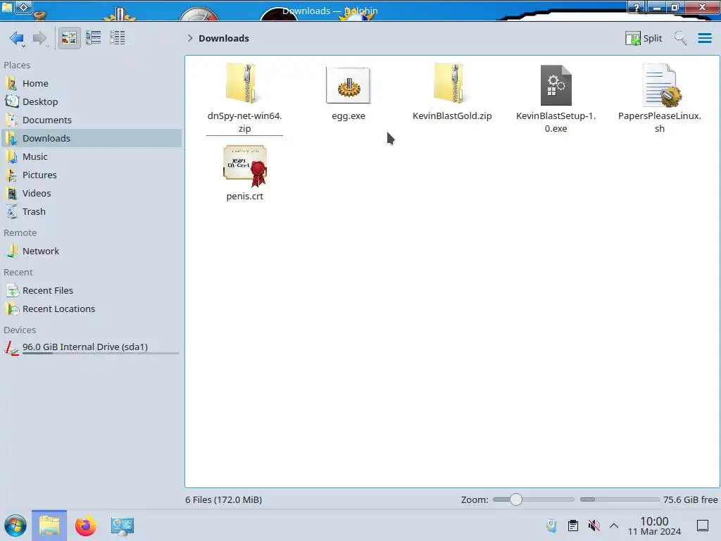721x541 pixels.
Task: Toggle the Split view button
Action: [x=644, y=38]
